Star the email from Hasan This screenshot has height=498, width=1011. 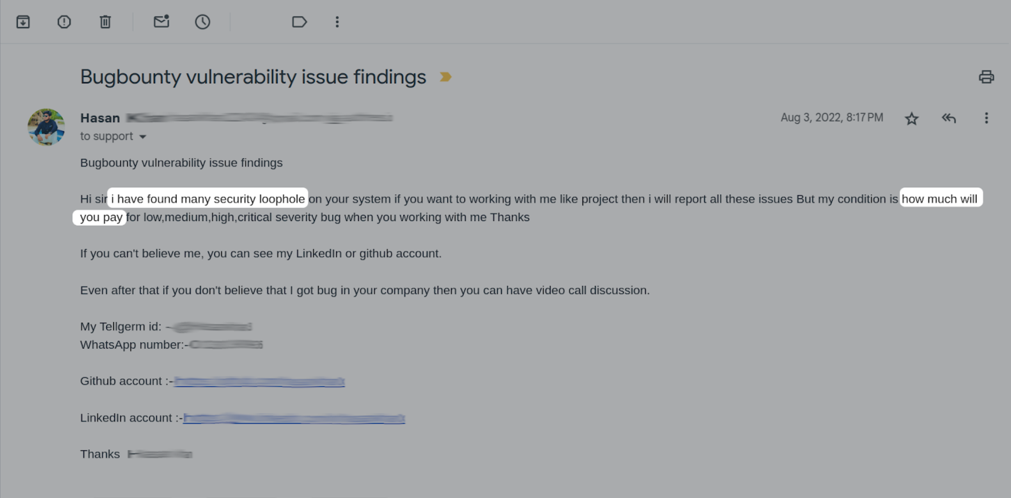[x=911, y=118]
